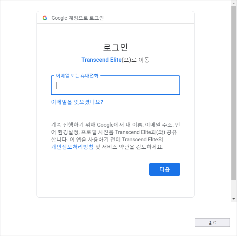Click the text cursor inside the email box

point(57,85)
